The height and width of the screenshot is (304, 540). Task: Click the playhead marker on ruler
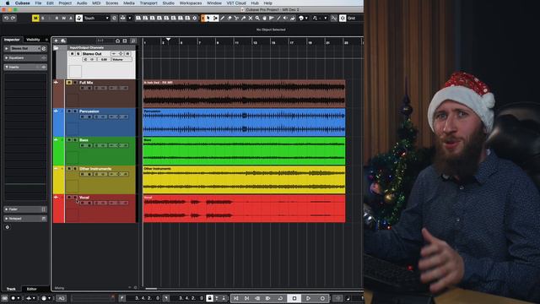click(168, 40)
